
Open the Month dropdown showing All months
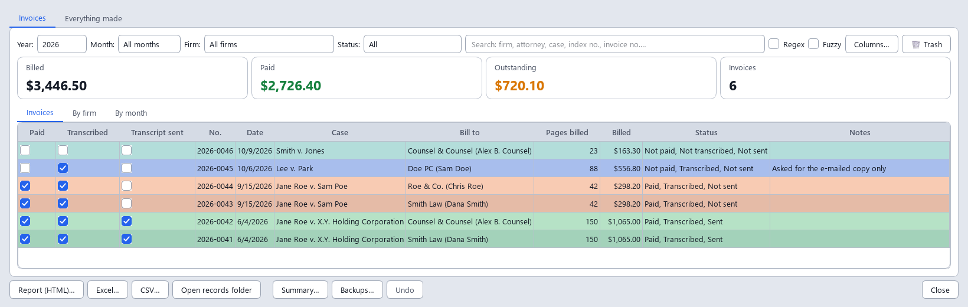pyautogui.click(x=149, y=44)
